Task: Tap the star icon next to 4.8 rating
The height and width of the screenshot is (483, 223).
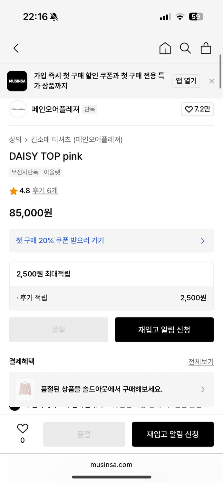Action: click(13, 190)
